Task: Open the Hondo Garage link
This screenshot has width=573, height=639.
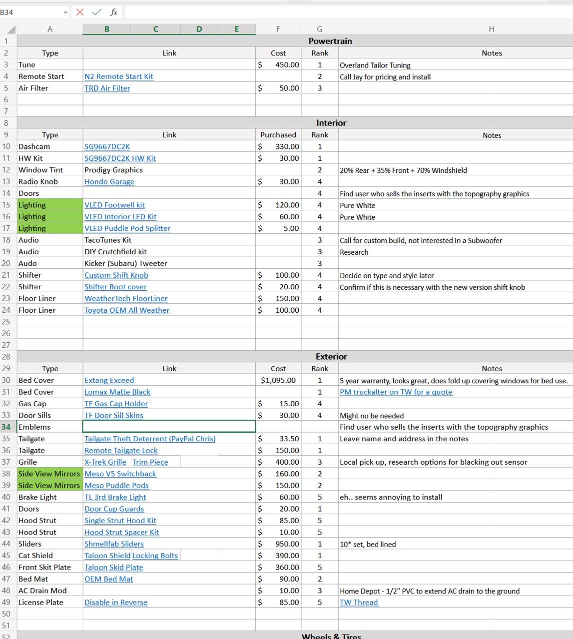Action: (109, 182)
